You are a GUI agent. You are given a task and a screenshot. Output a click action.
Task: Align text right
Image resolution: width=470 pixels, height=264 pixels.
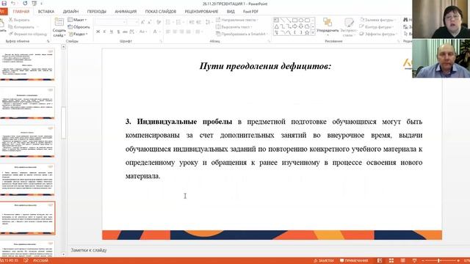tap(181, 32)
